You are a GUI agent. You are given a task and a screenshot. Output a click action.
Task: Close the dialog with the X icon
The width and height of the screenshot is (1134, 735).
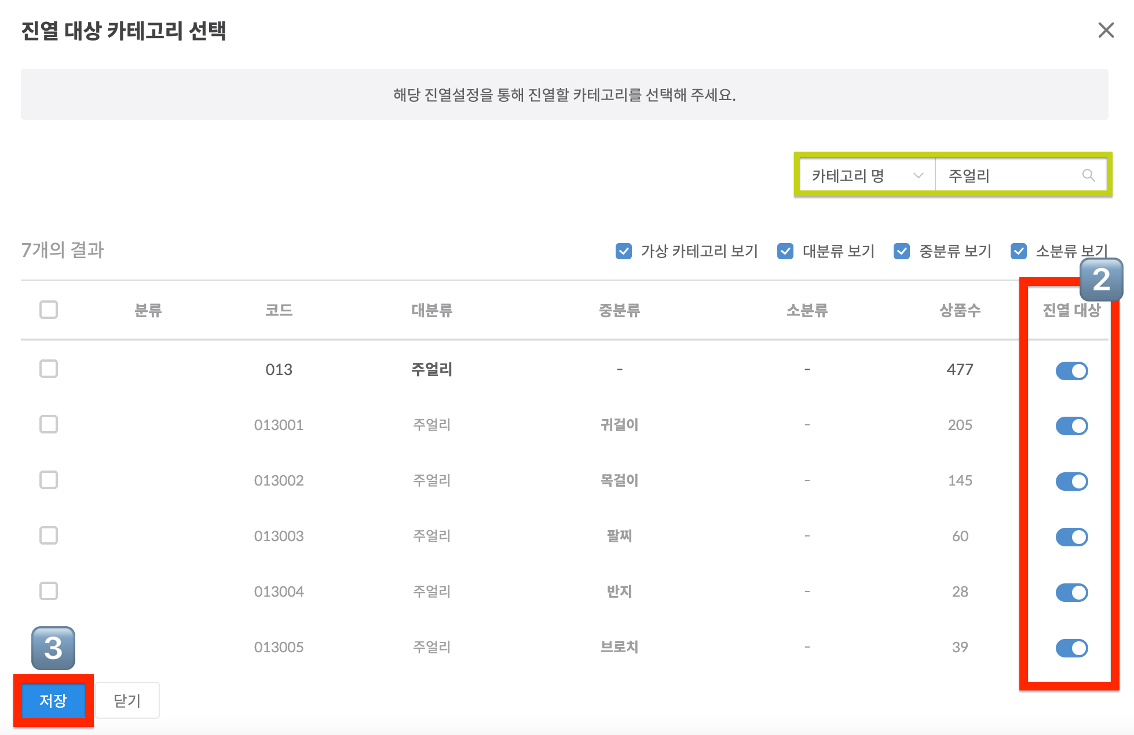pyautogui.click(x=1106, y=30)
